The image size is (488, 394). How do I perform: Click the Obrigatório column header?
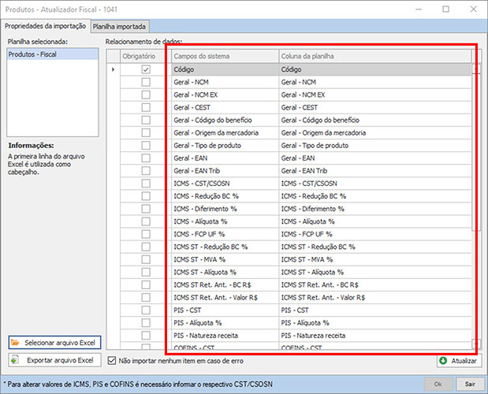[x=144, y=57]
